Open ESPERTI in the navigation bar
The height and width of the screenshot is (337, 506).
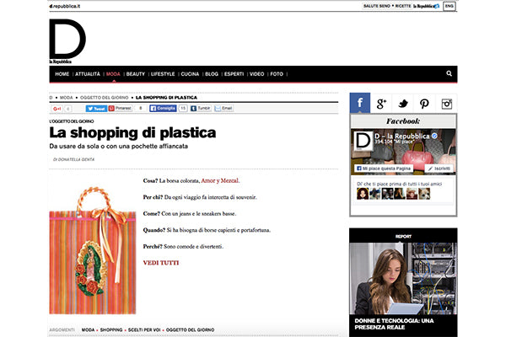[x=234, y=74]
